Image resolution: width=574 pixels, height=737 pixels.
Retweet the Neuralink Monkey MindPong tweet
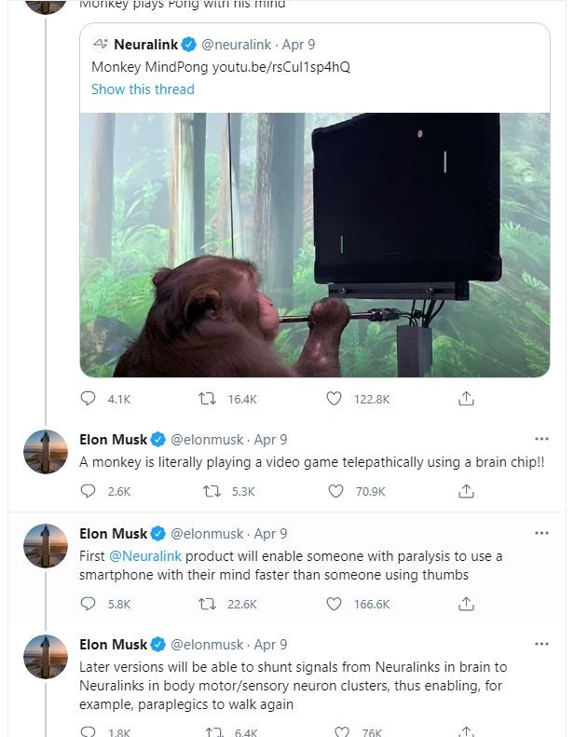coord(209,399)
